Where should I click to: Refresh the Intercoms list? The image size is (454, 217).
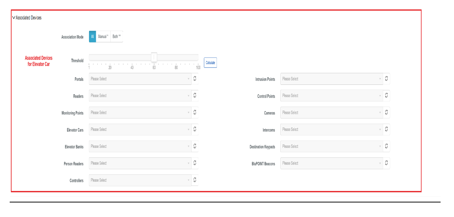(387, 129)
